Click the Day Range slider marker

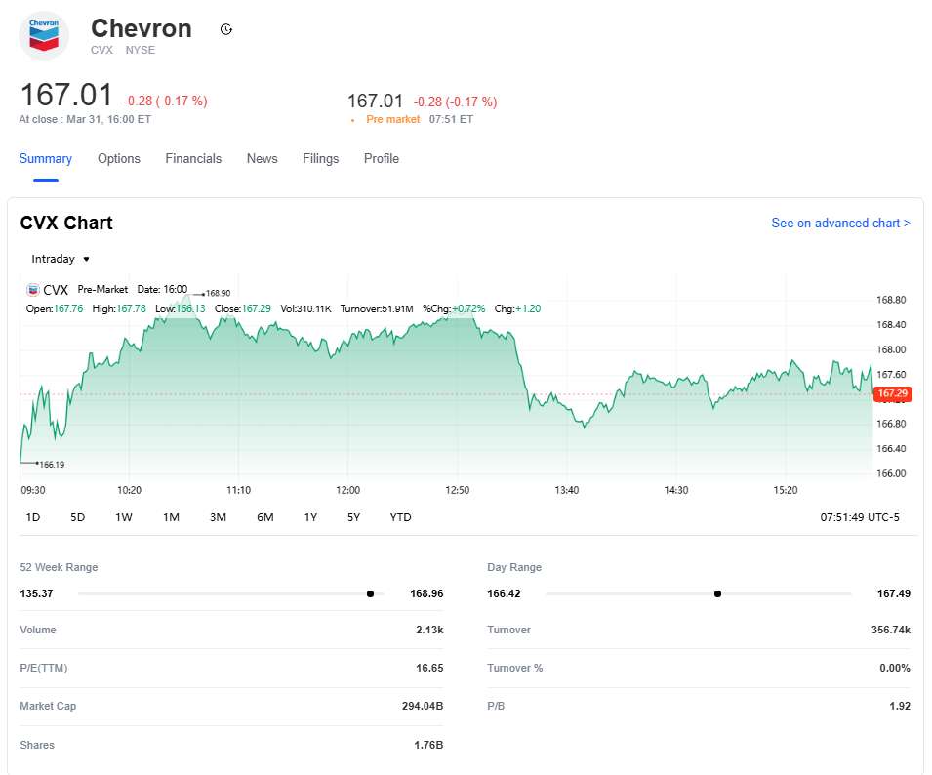[x=717, y=593]
